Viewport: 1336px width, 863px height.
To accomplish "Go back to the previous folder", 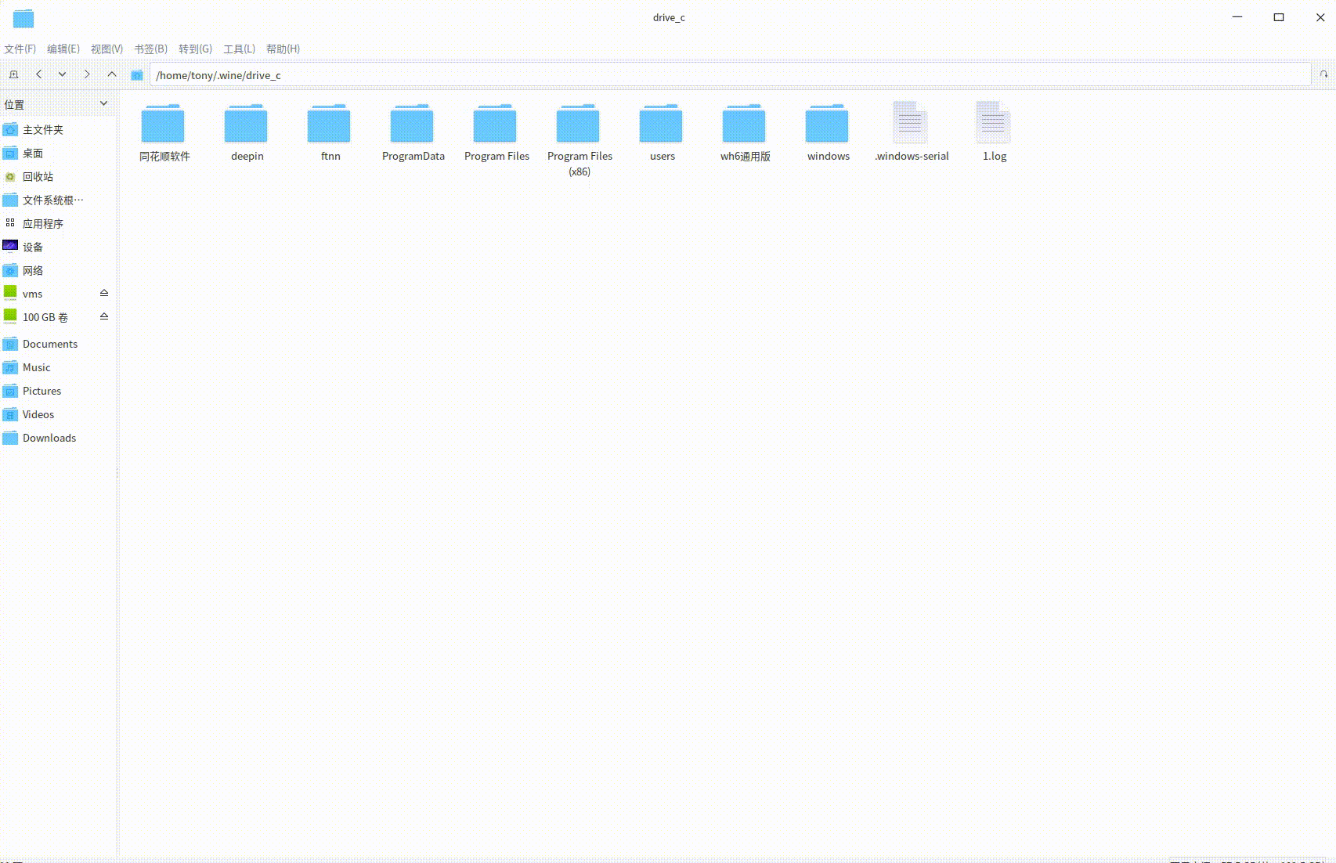I will point(38,74).
